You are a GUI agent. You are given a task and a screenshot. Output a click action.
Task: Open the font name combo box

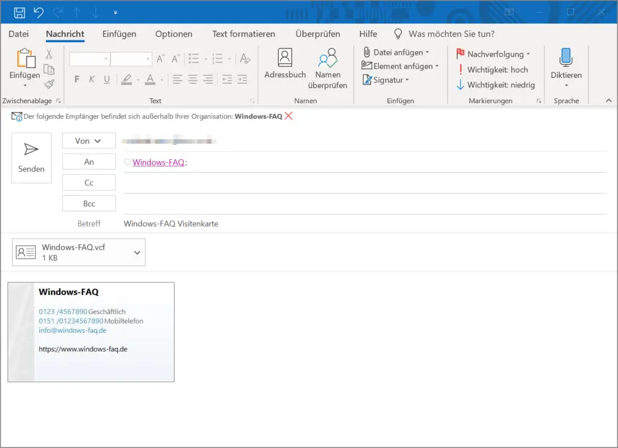coord(89,59)
